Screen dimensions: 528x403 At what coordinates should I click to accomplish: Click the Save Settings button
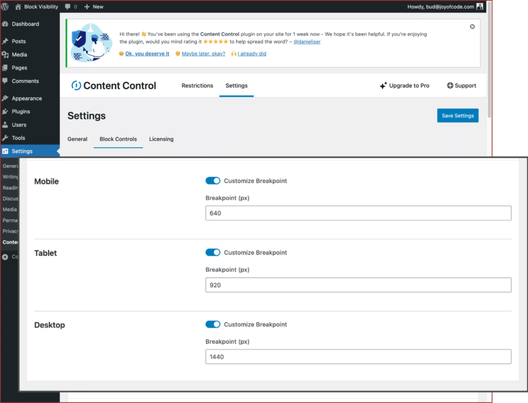pyautogui.click(x=458, y=115)
